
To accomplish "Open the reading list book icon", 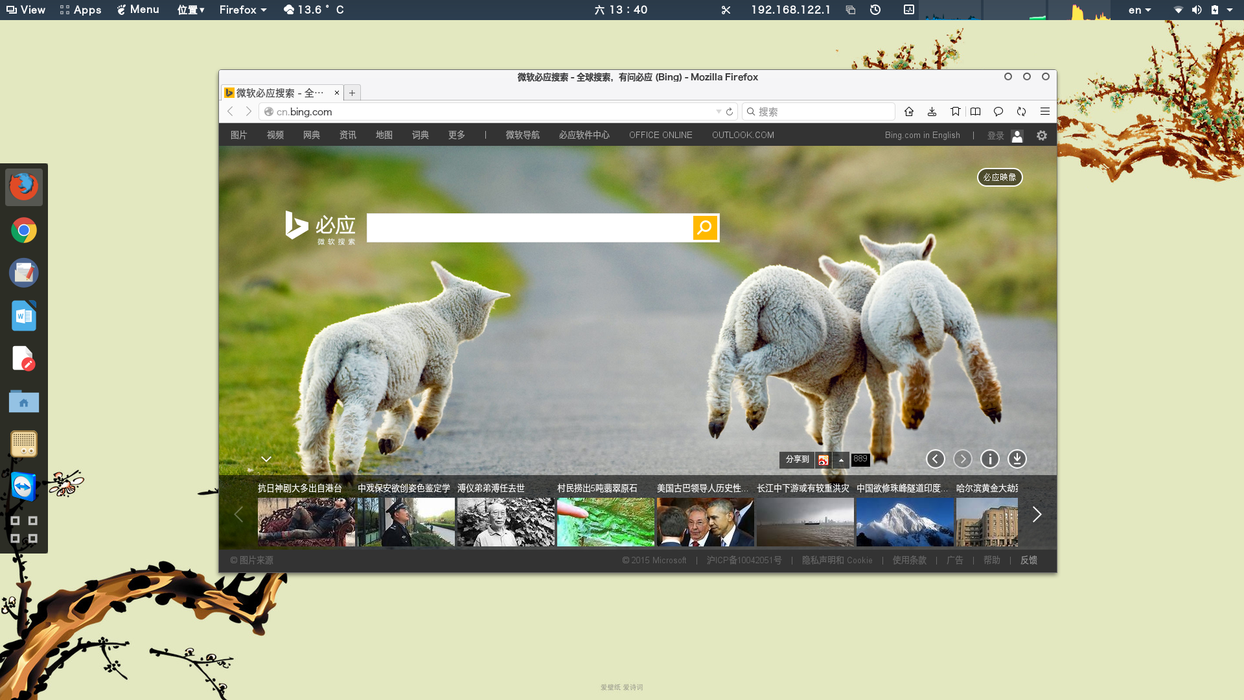I will point(975,111).
